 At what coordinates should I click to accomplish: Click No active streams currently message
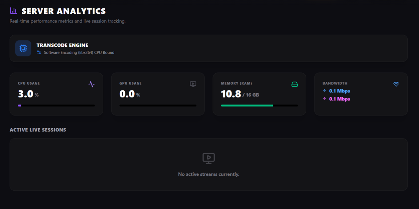[x=209, y=174]
